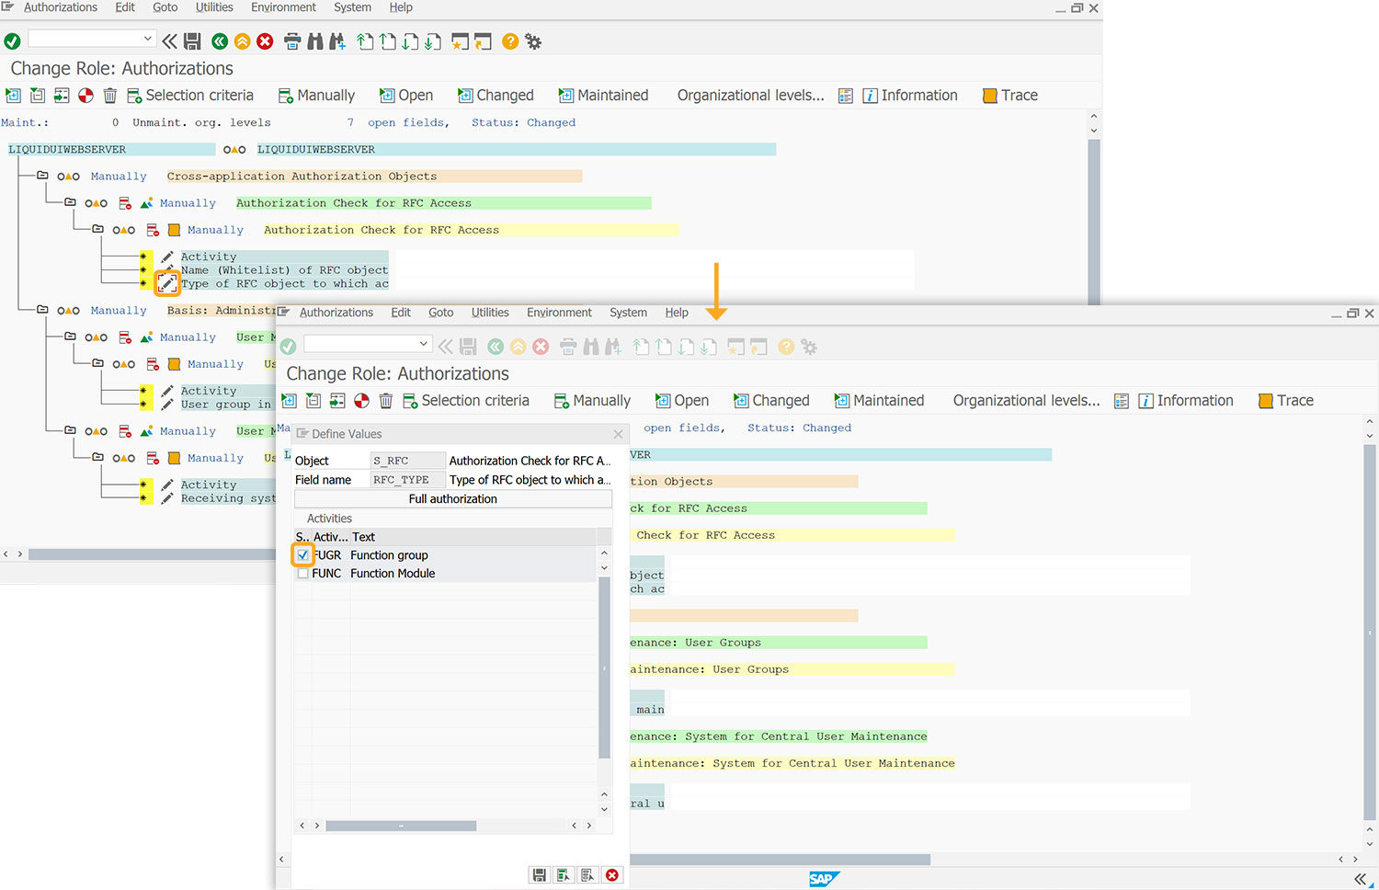The width and height of the screenshot is (1379, 890).
Task: Click Organizational levels... in the front window
Action: pos(1026,401)
